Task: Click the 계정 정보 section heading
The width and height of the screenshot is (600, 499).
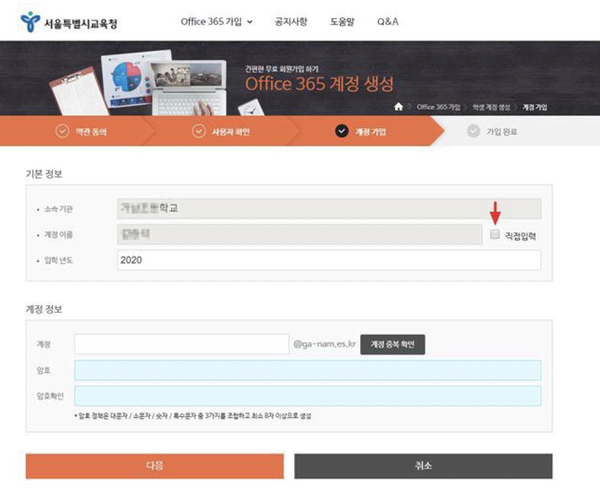Action: 43,309
